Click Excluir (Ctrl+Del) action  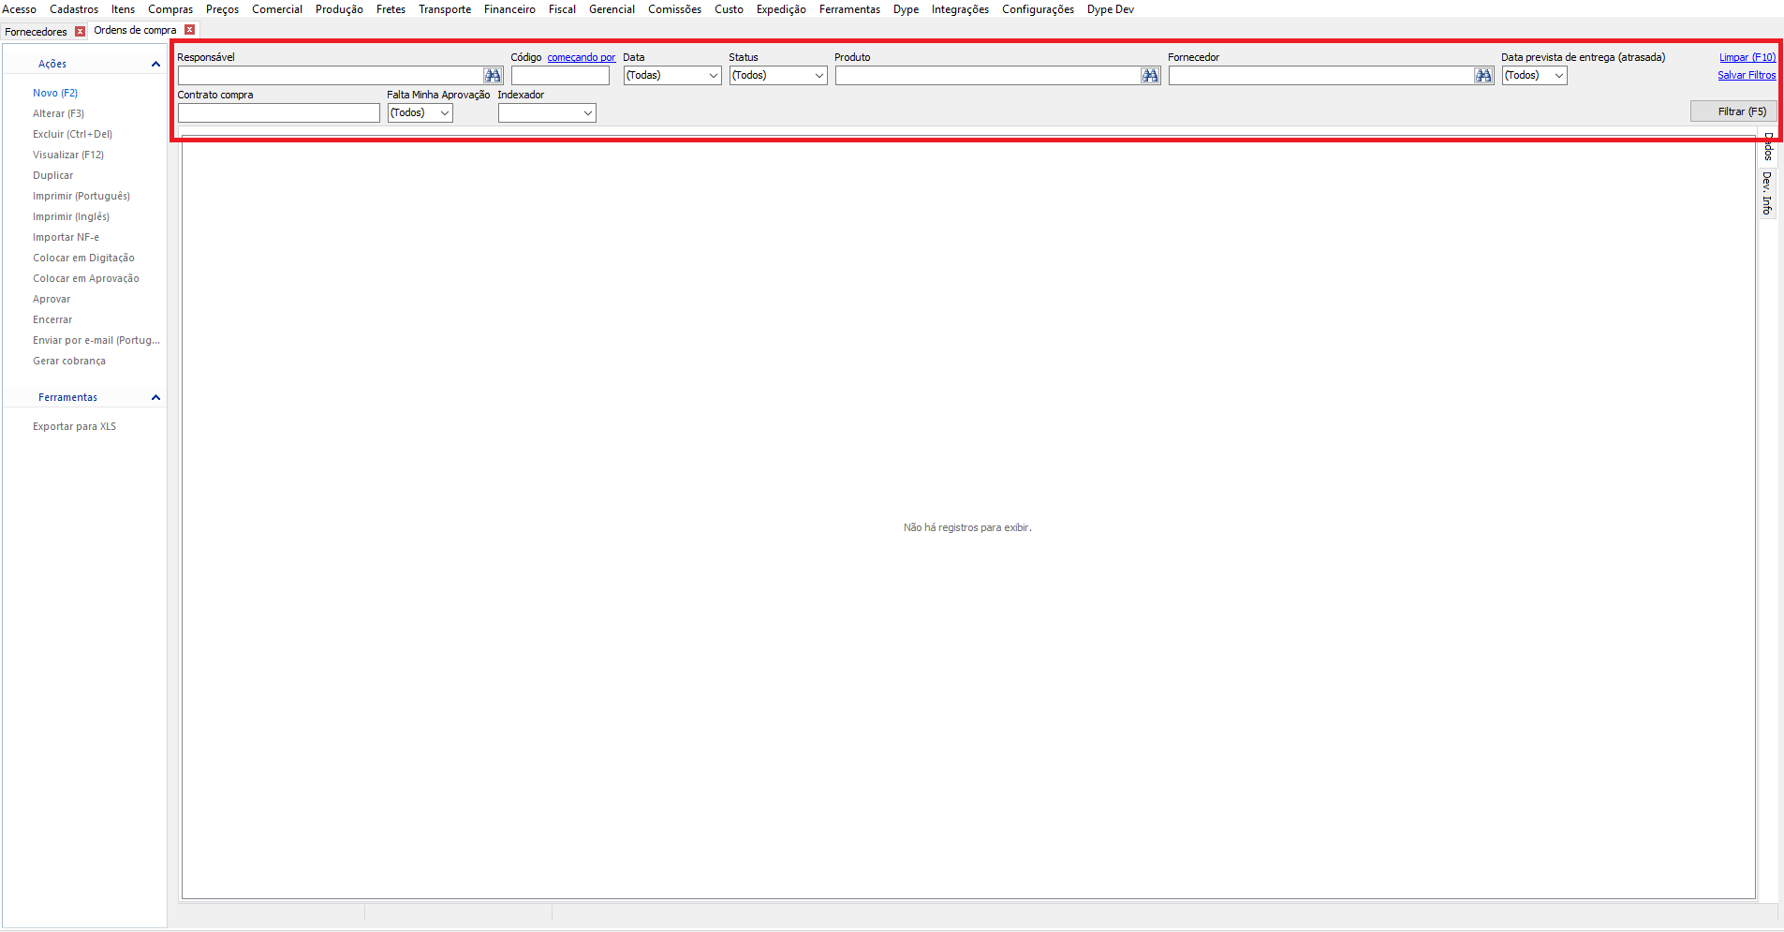(72, 134)
